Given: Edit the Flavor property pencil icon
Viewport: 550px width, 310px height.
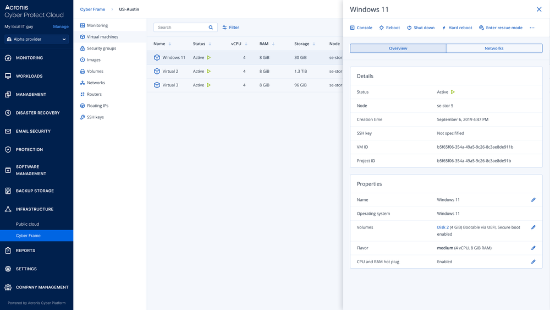Looking at the screenshot, I should (533, 248).
